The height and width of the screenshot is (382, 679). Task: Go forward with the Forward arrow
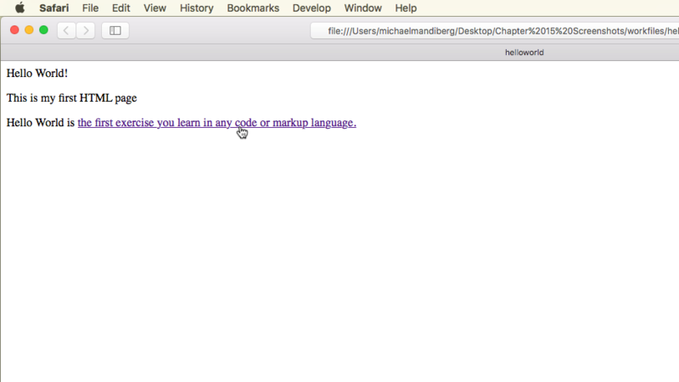pyautogui.click(x=86, y=30)
